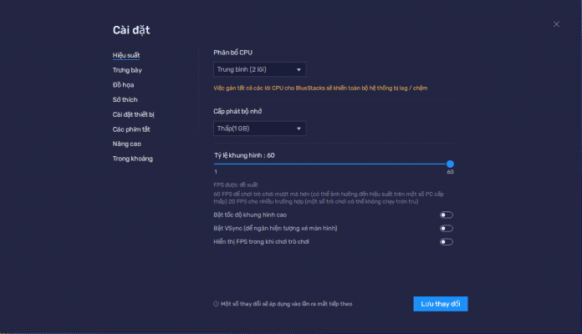Go to the Sở thích section
The height and width of the screenshot is (334, 582).
[x=125, y=99]
